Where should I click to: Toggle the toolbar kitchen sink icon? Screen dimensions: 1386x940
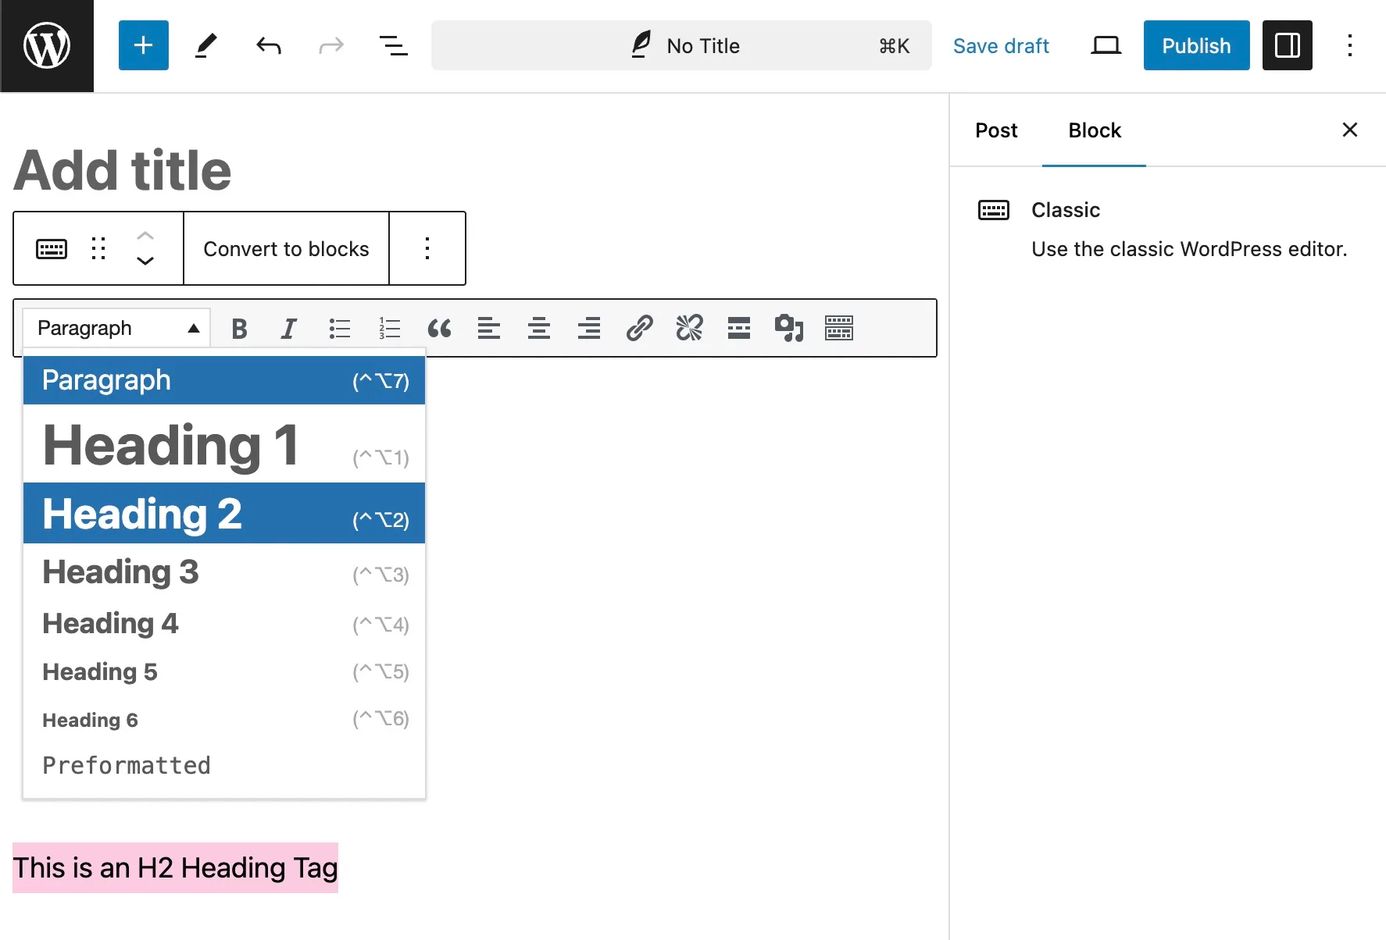pos(839,329)
